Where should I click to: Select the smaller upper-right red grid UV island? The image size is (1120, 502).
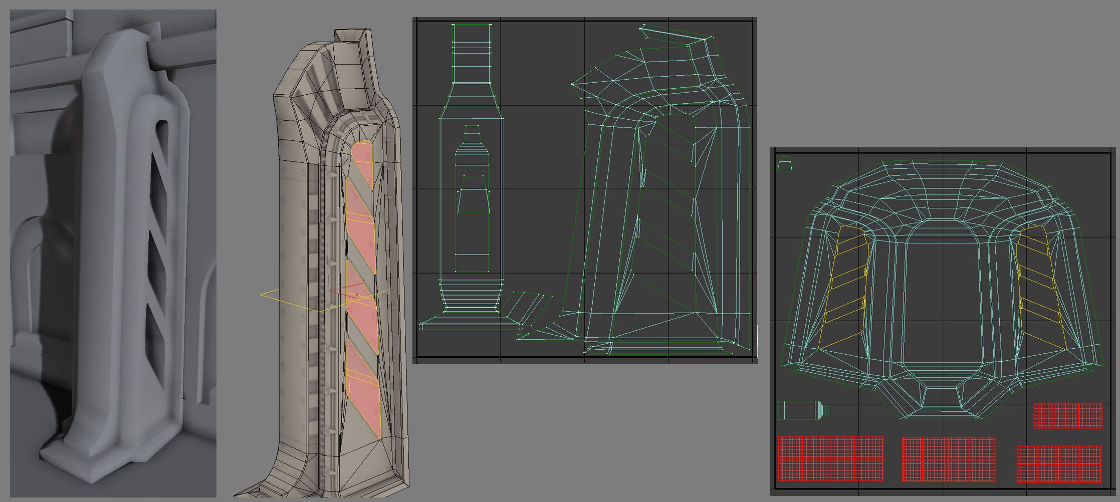(1068, 415)
